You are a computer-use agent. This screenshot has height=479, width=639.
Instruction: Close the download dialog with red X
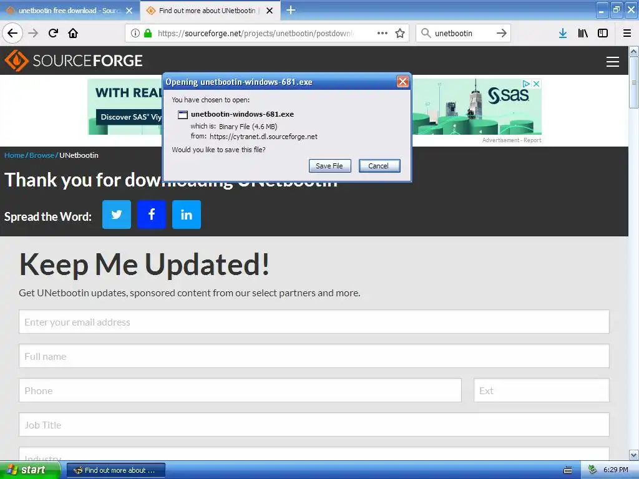point(402,82)
